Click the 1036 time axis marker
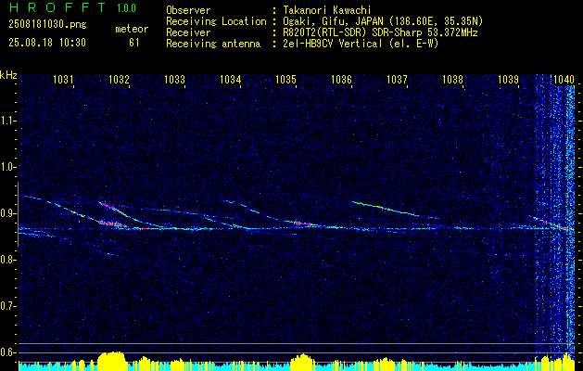This screenshot has width=583, height=371. tap(341, 79)
